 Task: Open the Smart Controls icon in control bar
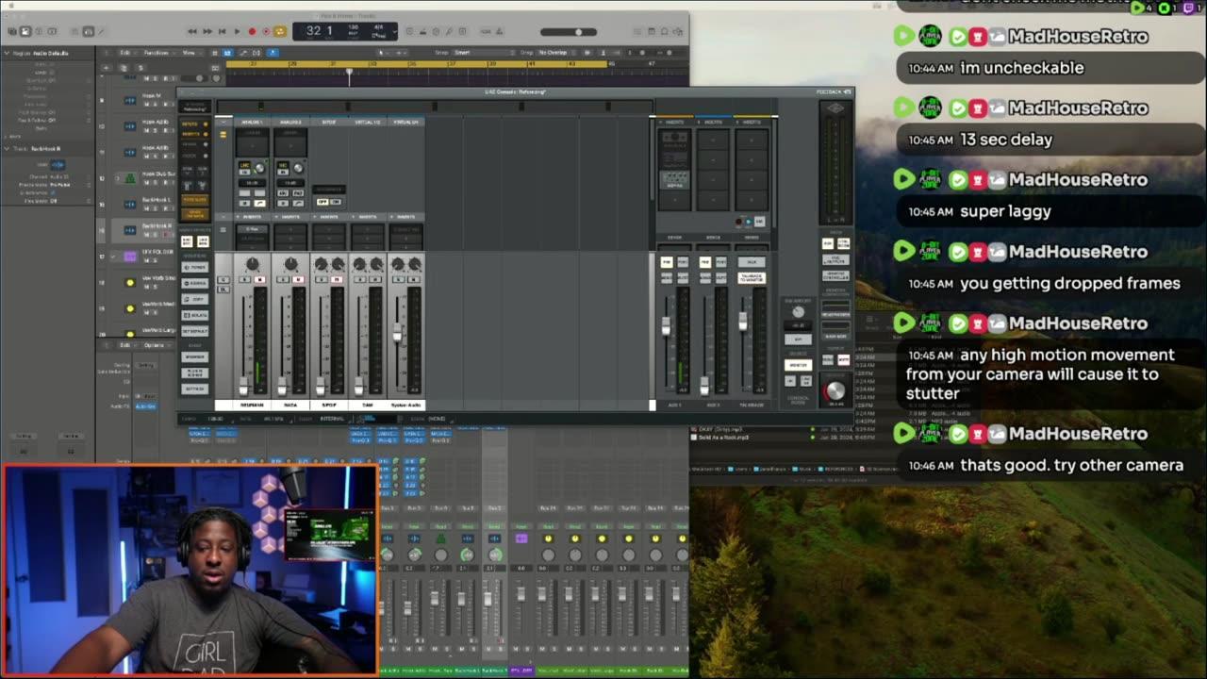pos(75,31)
